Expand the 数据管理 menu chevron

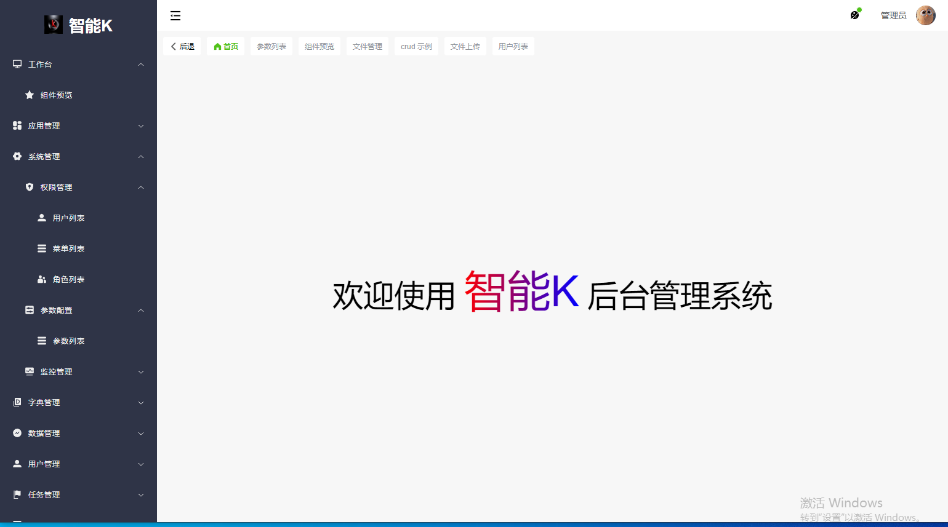click(x=141, y=433)
